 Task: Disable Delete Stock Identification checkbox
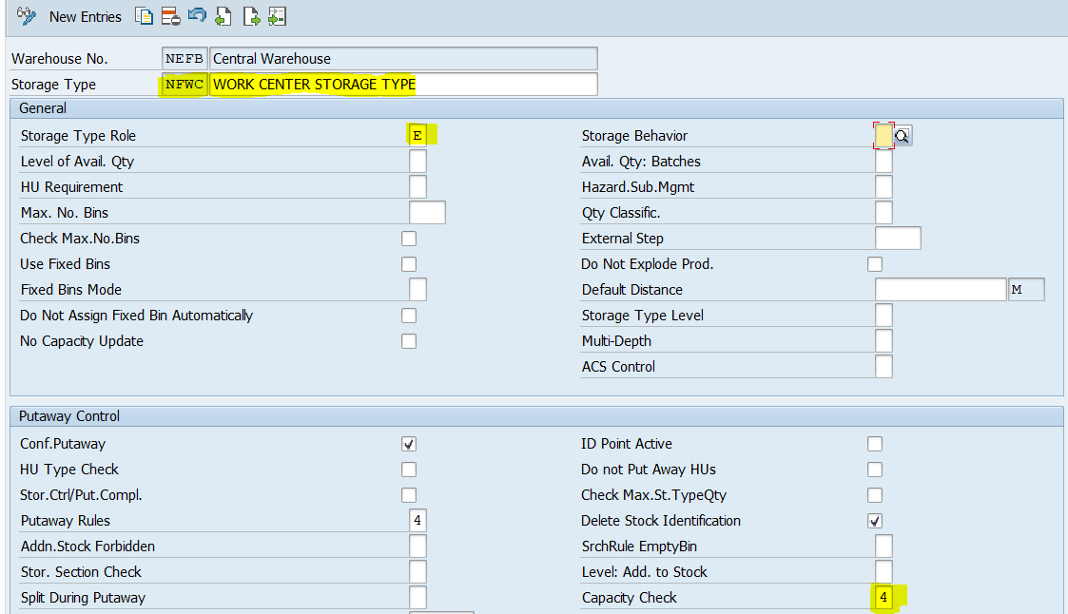point(875,521)
